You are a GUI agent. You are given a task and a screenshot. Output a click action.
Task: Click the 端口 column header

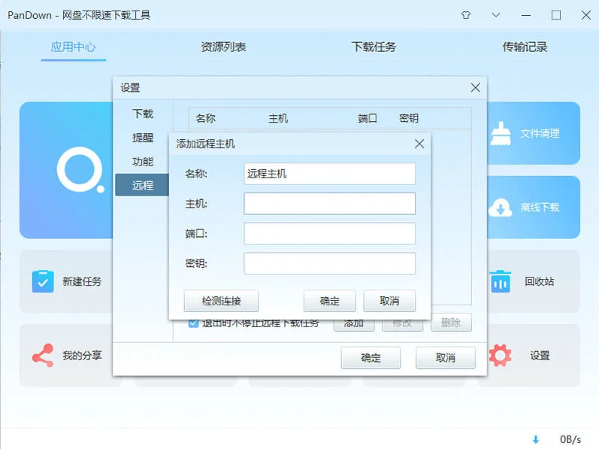[x=368, y=119]
